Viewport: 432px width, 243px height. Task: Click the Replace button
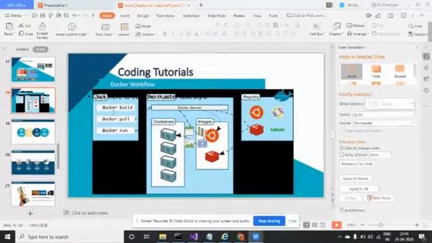coord(418,34)
